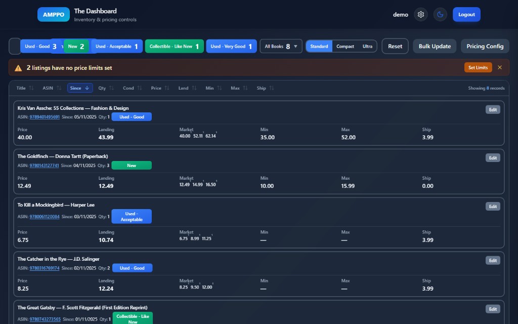Click the 35.00 min value

click(x=267, y=137)
